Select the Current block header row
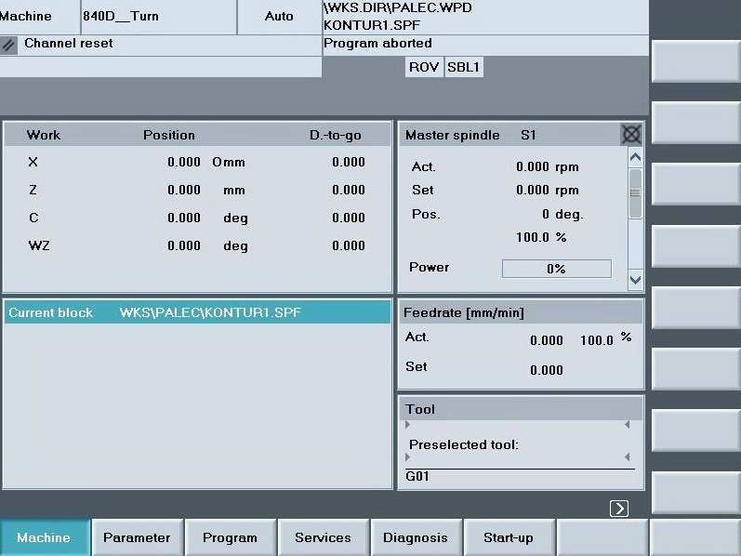This screenshot has width=741, height=556. click(x=197, y=312)
